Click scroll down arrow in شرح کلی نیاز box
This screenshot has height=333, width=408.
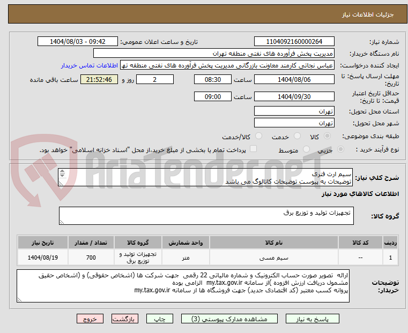(62, 175)
